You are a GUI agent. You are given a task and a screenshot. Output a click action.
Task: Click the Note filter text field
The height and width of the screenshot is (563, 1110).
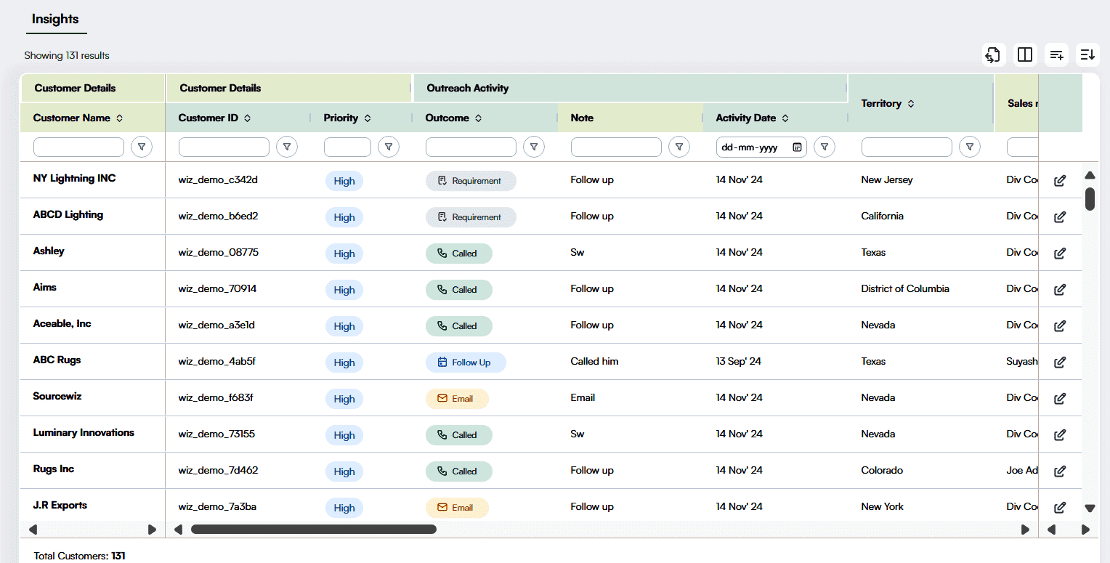click(616, 147)
